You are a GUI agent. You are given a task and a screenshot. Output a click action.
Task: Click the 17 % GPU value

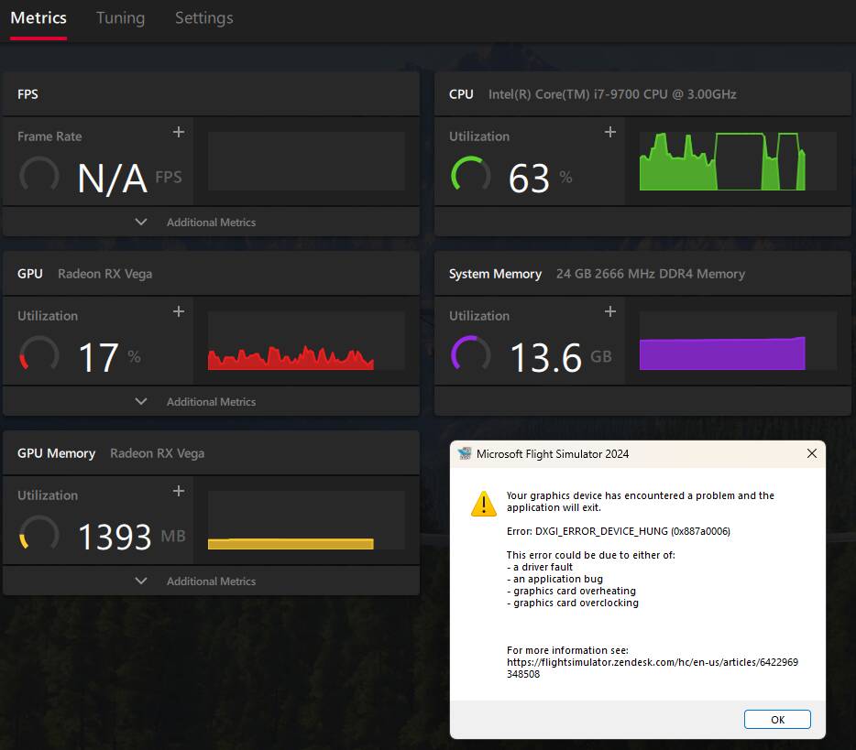coord(109,358)
